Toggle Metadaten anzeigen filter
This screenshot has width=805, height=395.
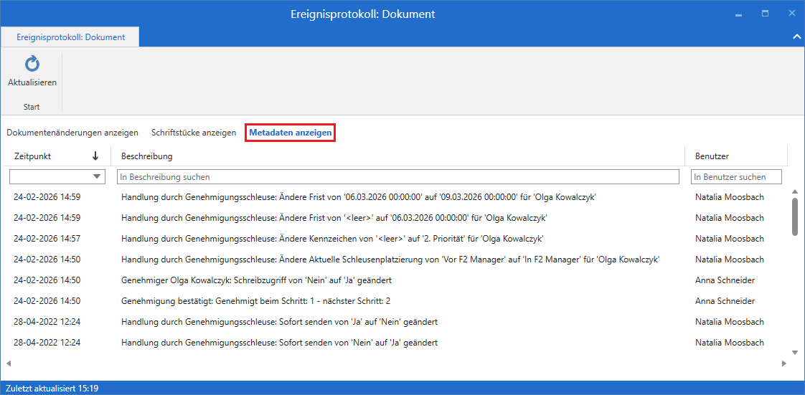pyautogui.click(x=291, y=133)
